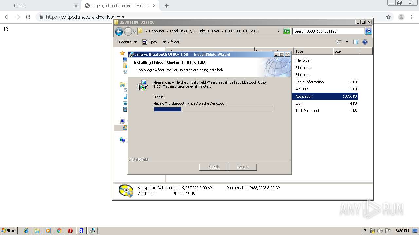Click the Opera icon in taskbar

pos(70,231)
